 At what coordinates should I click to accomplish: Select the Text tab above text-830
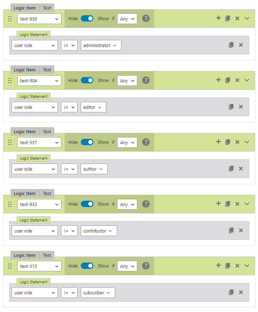(x=47, y=8)
